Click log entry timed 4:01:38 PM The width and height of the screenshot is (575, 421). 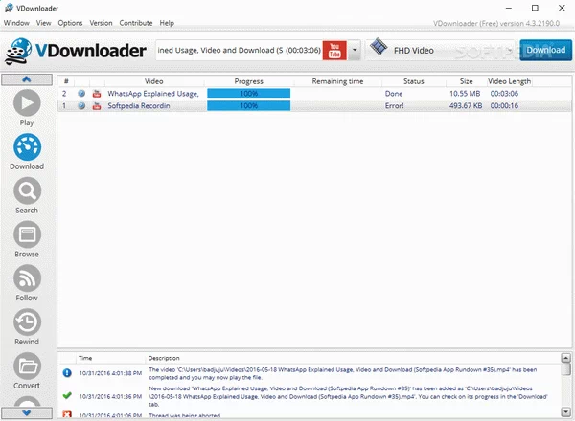[x=308, y=373]
